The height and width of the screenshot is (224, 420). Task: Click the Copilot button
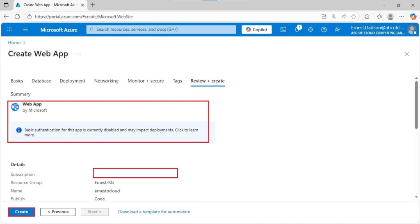(257, 30)
